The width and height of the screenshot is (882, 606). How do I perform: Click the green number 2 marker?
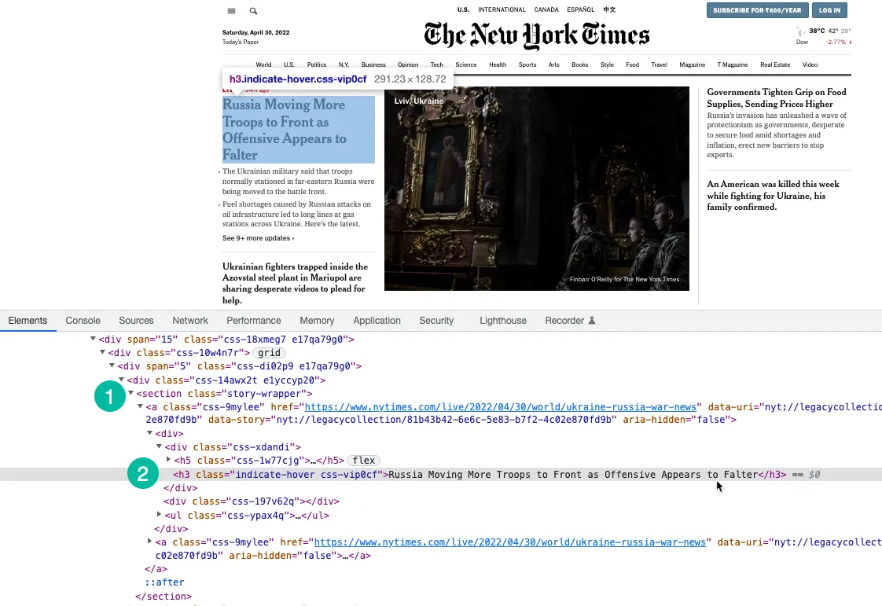142,474
